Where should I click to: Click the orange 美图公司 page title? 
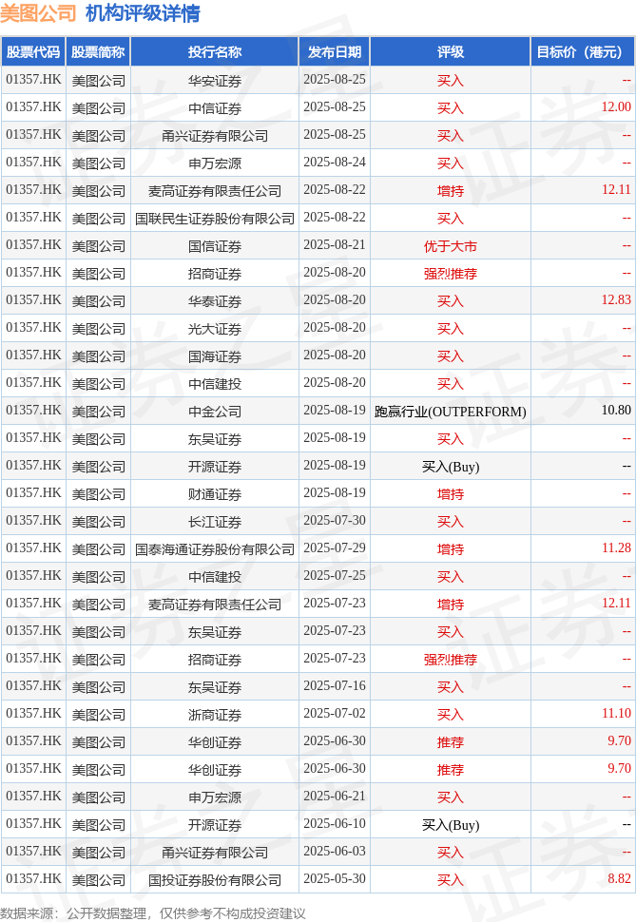click(x=38, y=13)
